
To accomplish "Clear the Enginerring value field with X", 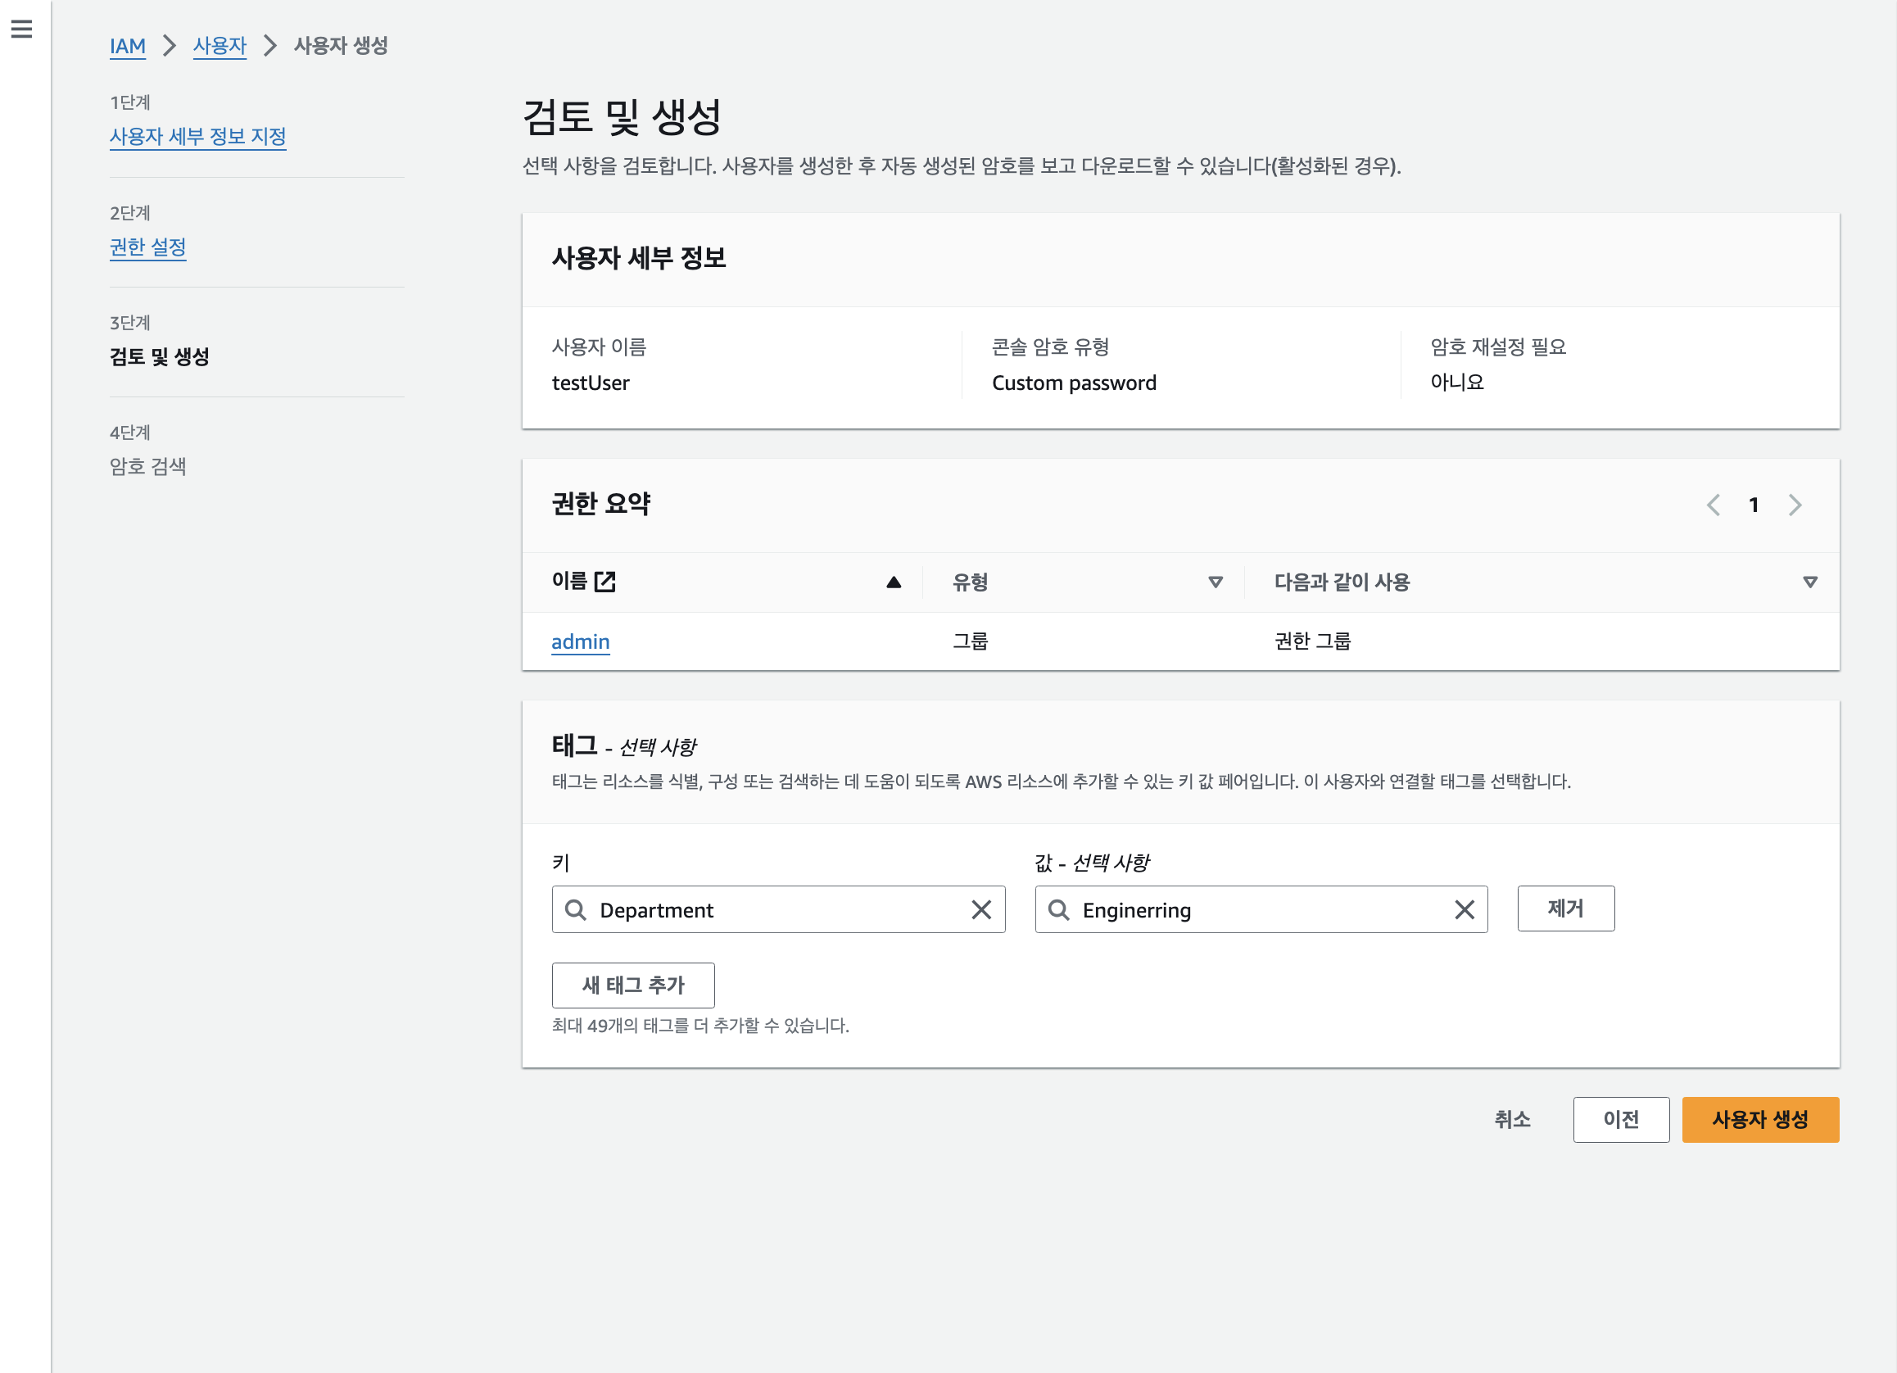I will (x=1464, y=909).
